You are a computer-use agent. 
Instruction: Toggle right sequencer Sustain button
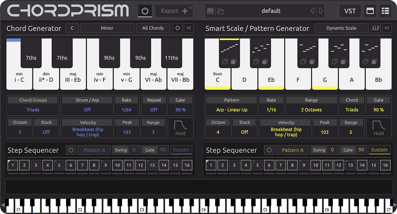click(379, 149)
